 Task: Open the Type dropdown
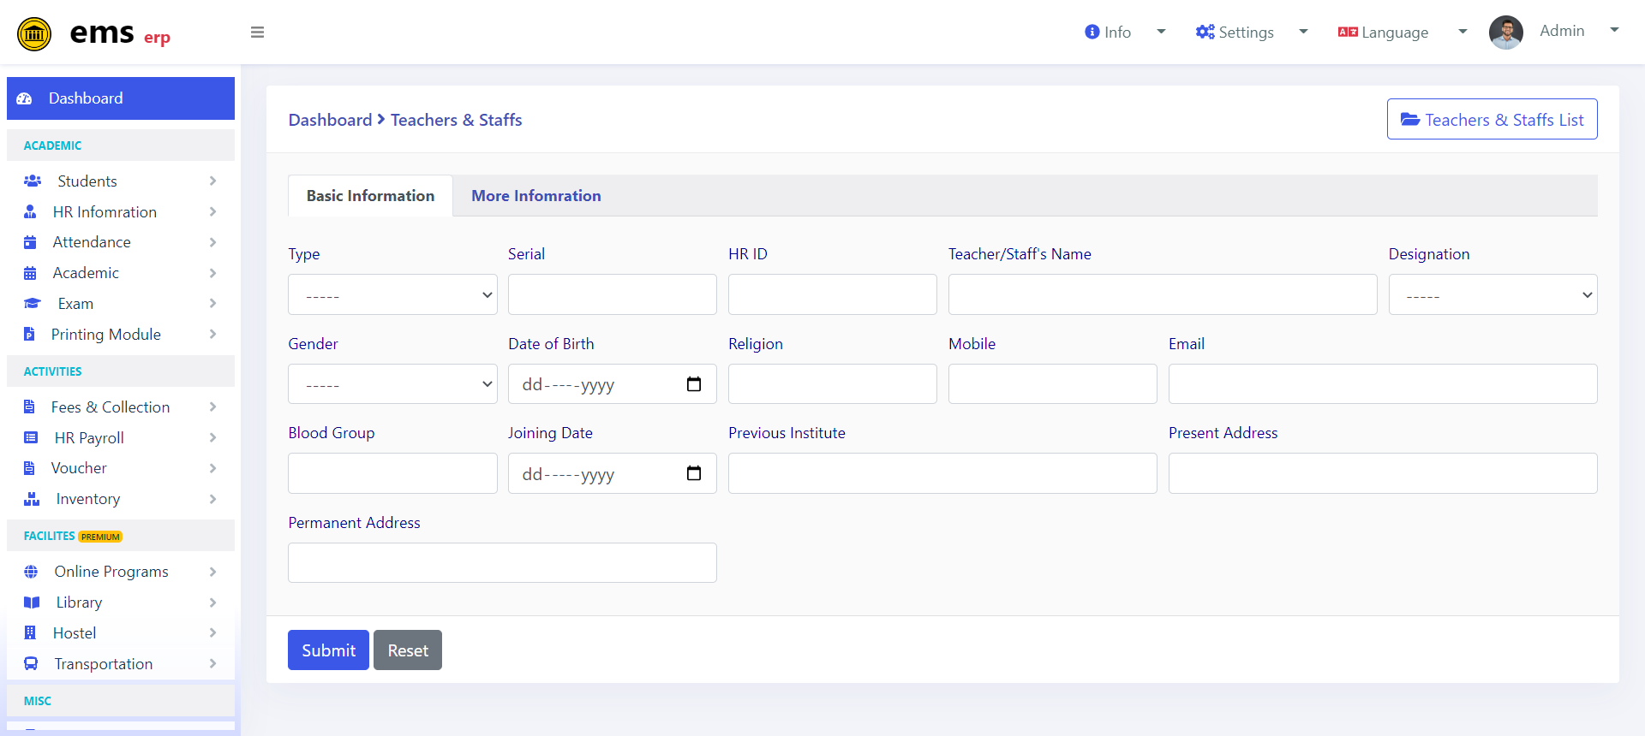click(392, 294)
